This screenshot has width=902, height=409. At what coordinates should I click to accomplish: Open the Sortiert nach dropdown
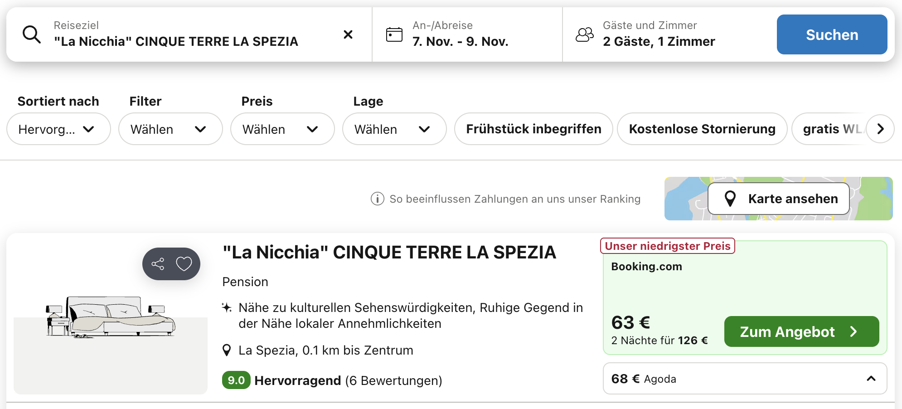pyautogui.click(x=58, y=129)
